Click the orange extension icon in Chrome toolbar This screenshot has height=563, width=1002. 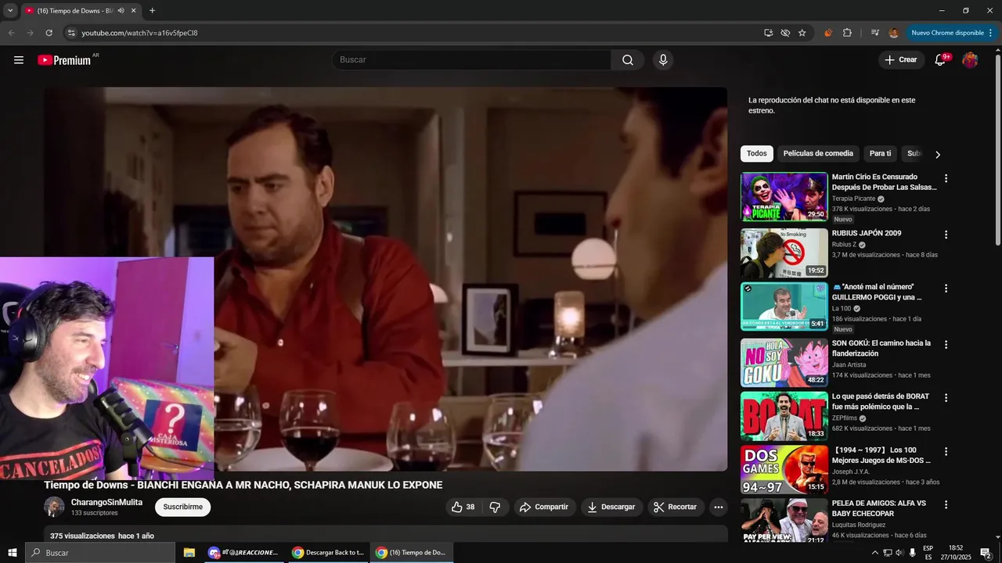827,33
